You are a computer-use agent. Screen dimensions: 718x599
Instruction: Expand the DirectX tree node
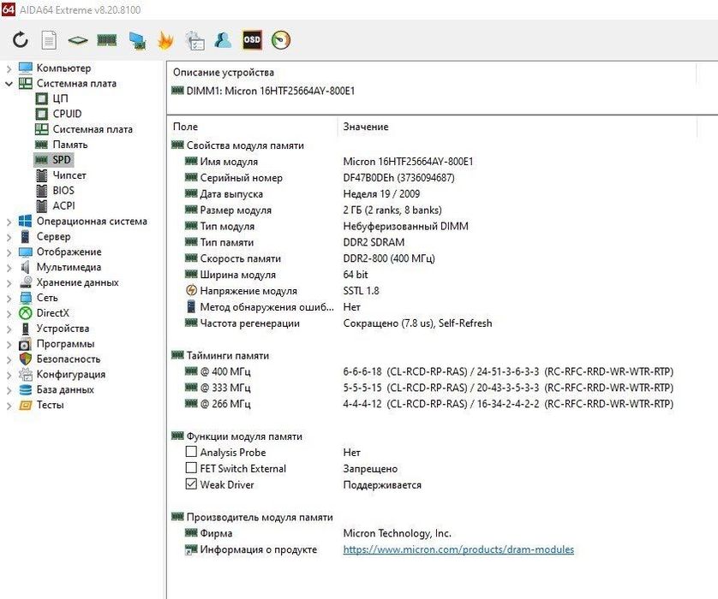coord(9,314)
